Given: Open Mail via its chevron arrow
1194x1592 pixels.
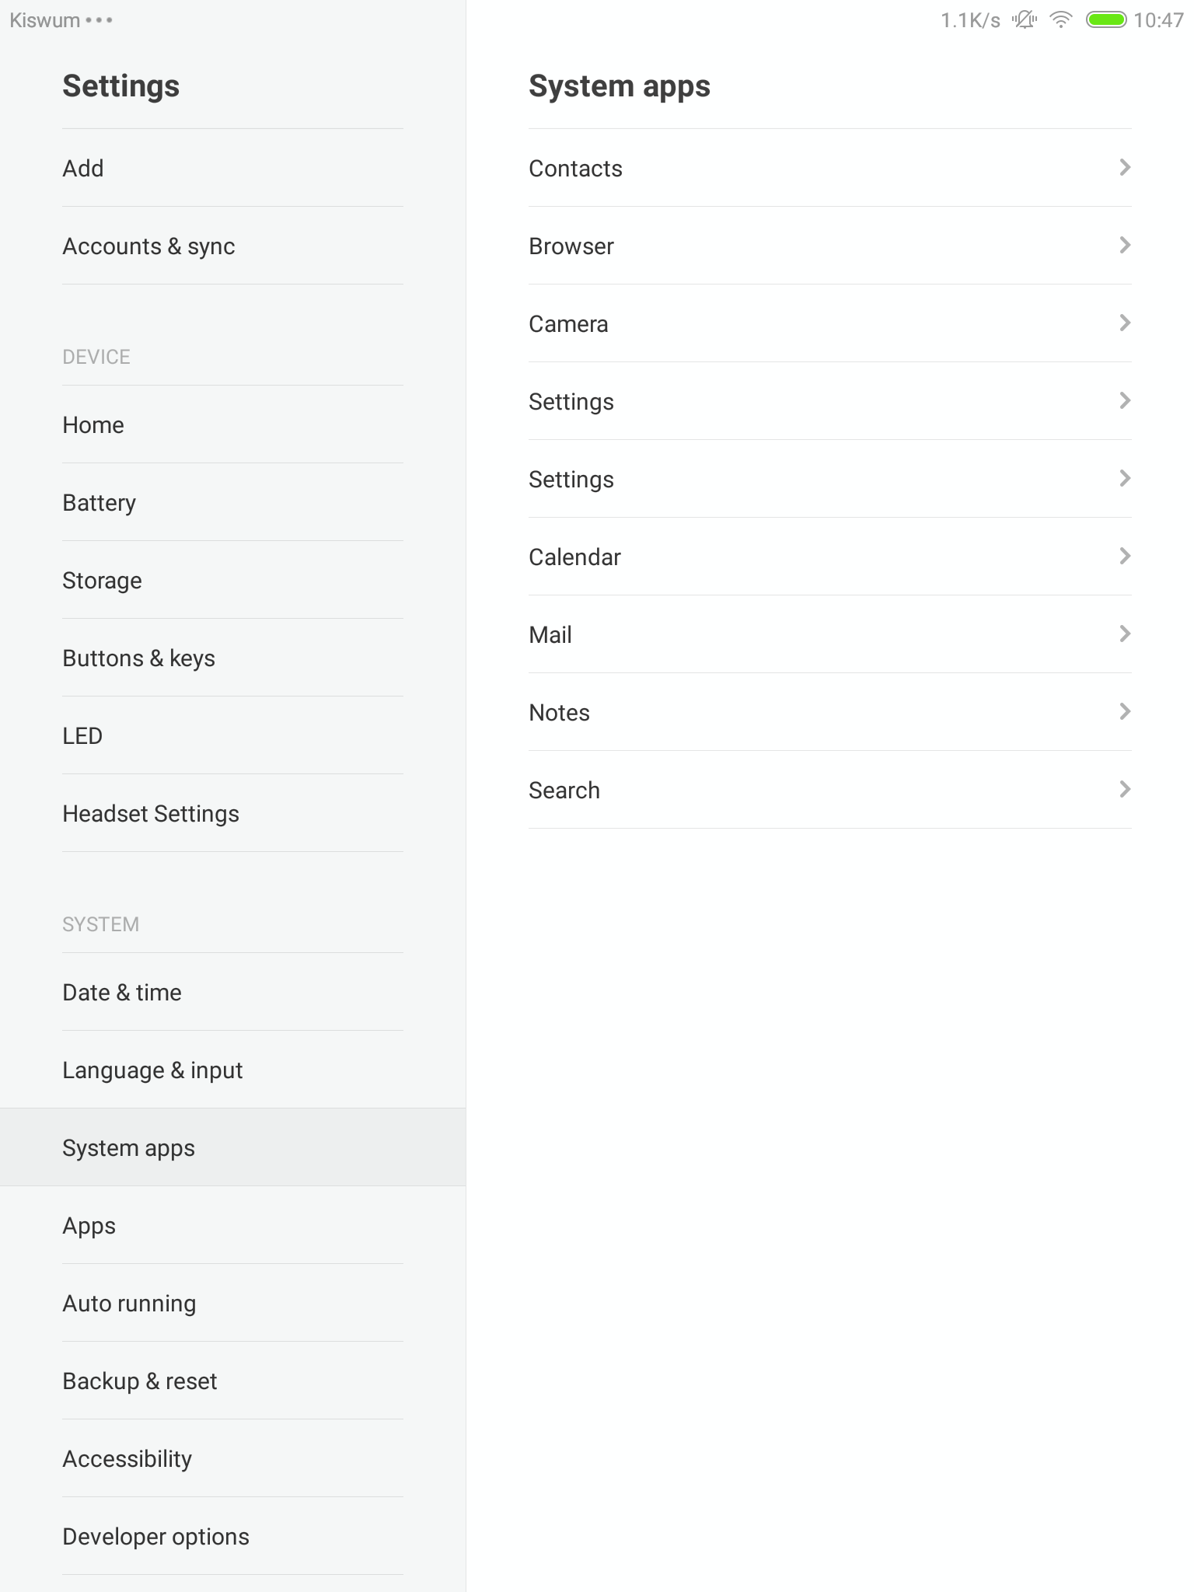Looking at the screenshot, I should [x=1124, y=634].
